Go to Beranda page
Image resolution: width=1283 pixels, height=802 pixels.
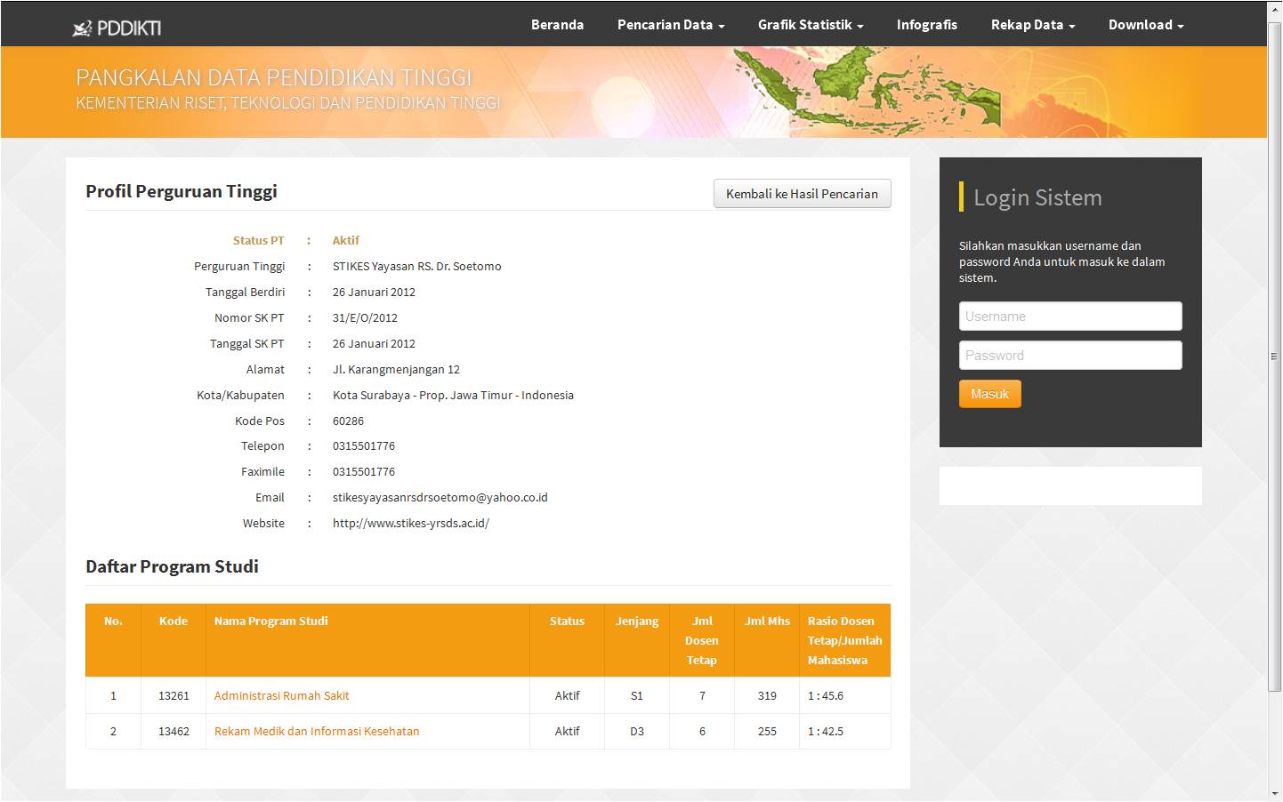click(x=557, y=25)
